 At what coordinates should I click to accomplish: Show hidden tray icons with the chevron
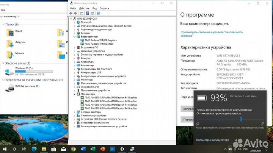pos(225,149)
